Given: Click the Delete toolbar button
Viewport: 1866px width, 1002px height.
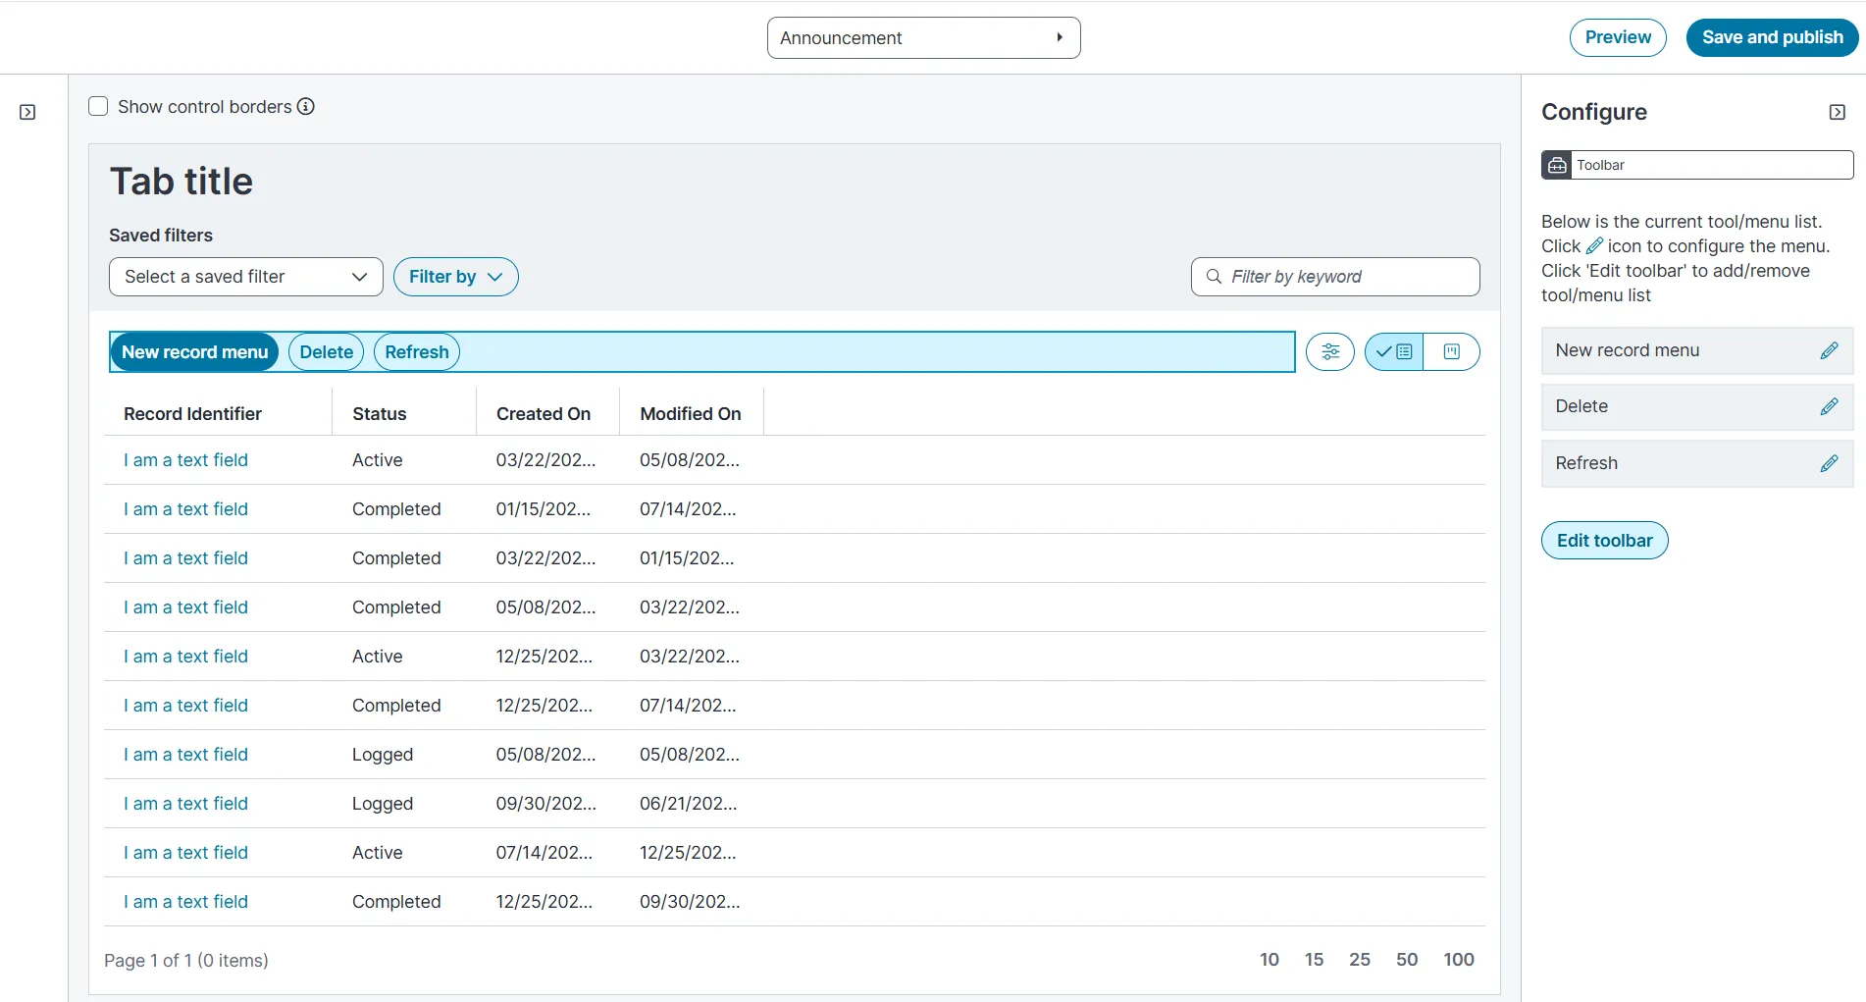Looking at the screenshot, I should point(327,352).
